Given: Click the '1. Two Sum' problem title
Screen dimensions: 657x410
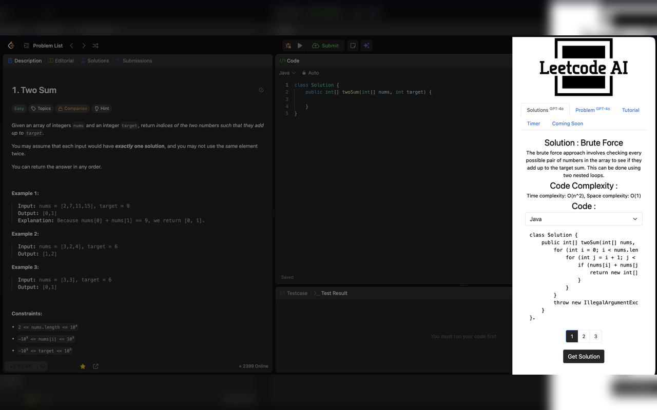Looking at the screenshot, I should tap(34, 90).
